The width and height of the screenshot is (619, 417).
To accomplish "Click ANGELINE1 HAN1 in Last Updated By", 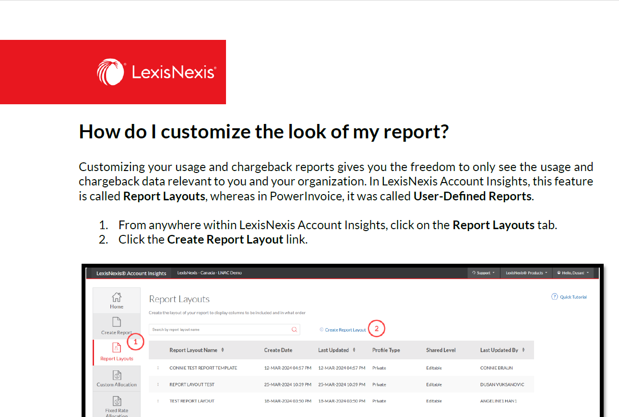I will (x=499, y=401).
